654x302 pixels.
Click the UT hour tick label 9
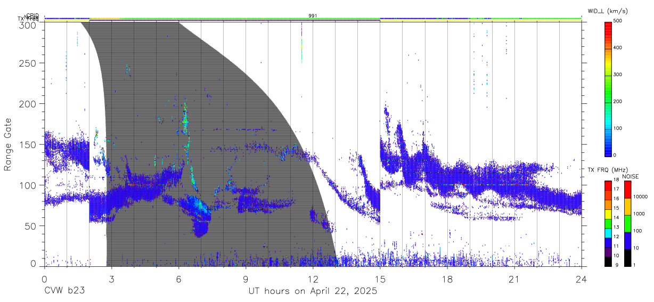pos(246,279)
